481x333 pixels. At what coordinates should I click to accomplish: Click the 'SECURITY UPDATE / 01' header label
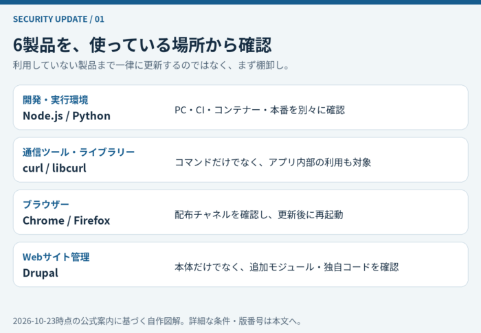58,19
